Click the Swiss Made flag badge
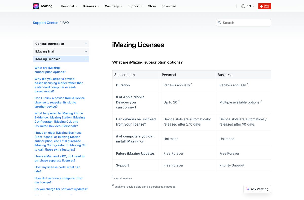The height and width of the screenshot is (200, 304). [x=265, y=6]
